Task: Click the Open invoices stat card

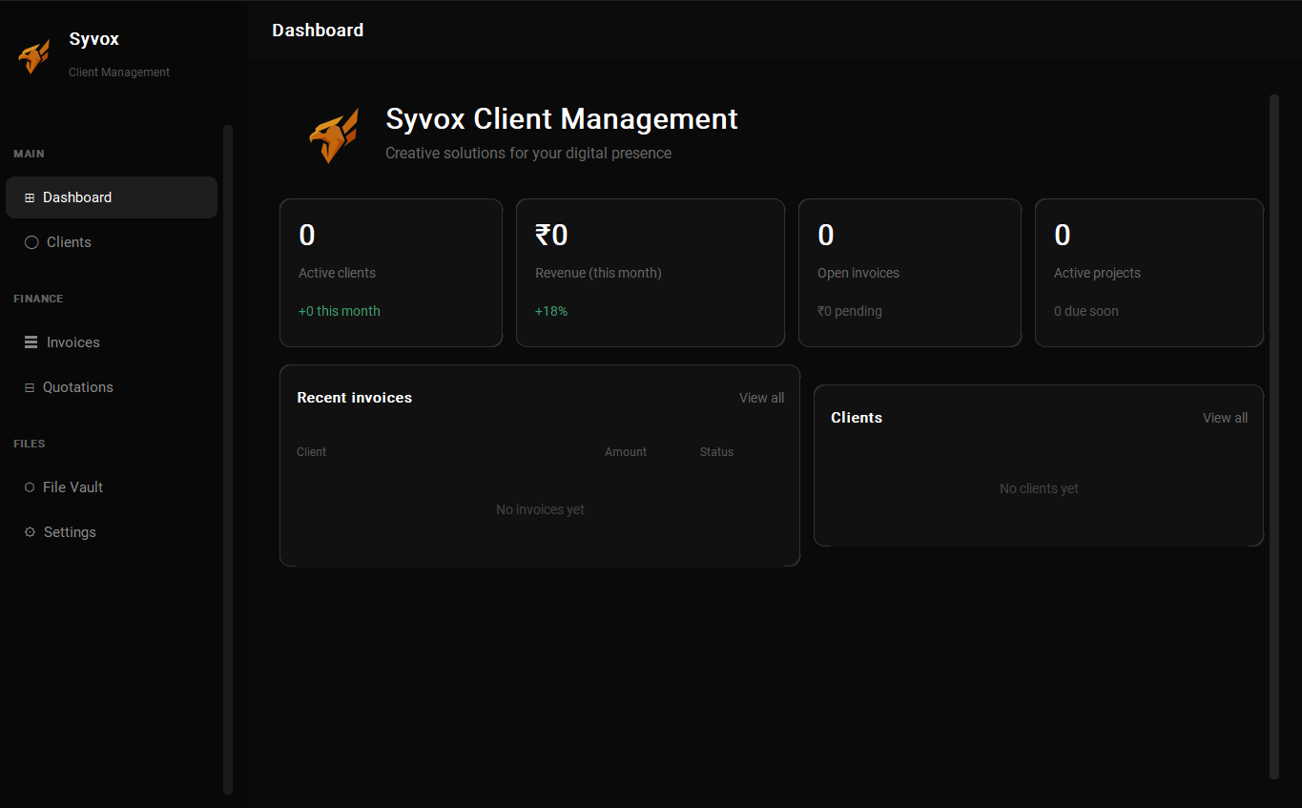Action: pyautogui.click(x=909, y=272)
